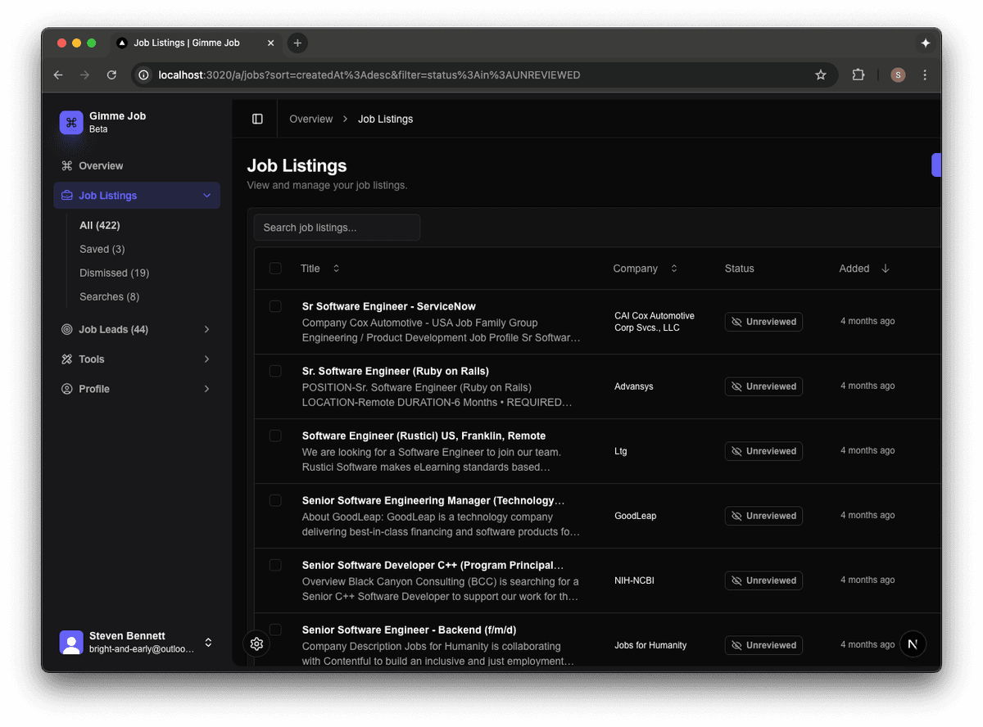Viewport: 983px width, 727px height.
Task: Open the Title column sort menu
Action: point(336,269)
